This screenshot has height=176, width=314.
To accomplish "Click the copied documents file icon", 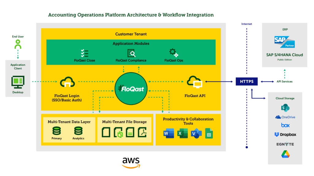I will click(118, 133).
